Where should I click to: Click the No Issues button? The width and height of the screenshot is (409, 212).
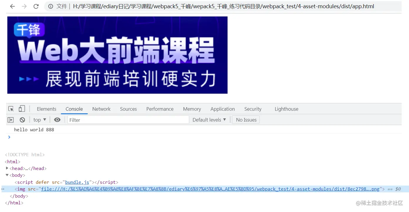click(246, 120)
